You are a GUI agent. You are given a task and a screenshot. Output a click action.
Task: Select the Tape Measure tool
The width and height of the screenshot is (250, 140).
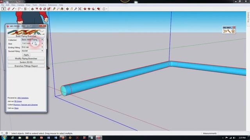pyautogui.click(x=54, y=9)
